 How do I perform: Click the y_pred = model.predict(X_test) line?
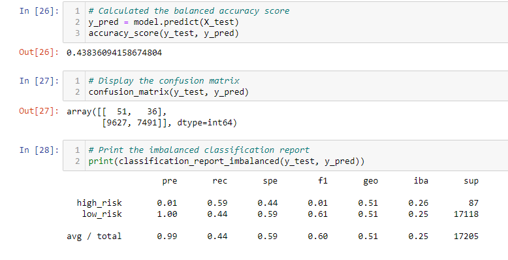(164, 22)
